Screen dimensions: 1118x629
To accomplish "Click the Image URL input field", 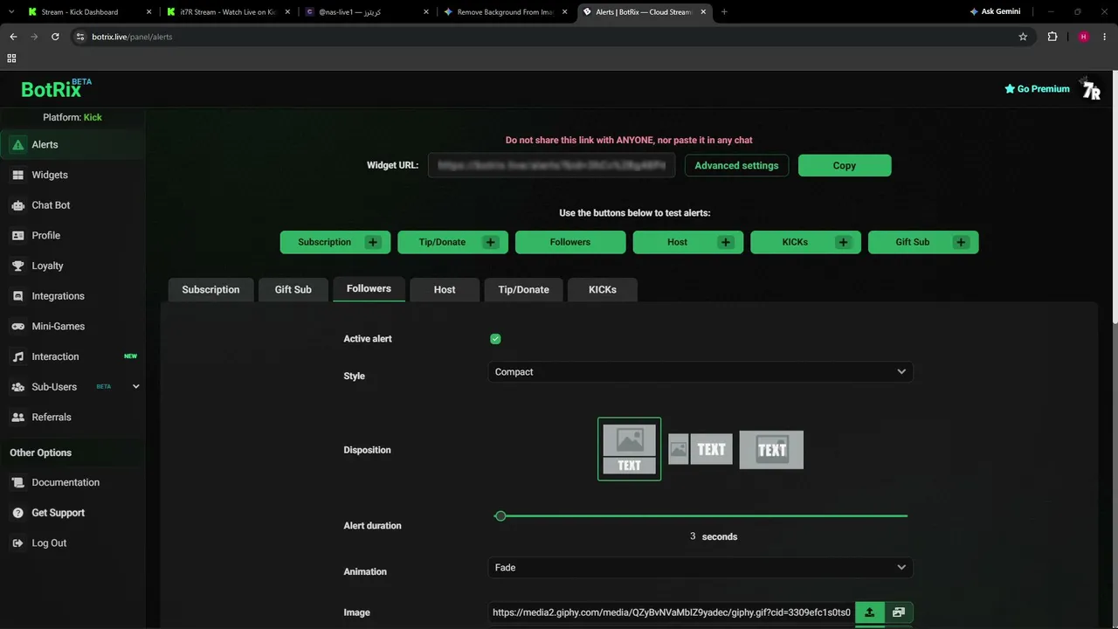I will [x=671, y=612].
